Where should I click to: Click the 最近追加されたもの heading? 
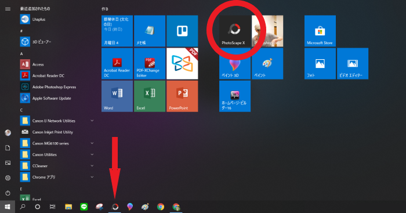pos(35,9)
